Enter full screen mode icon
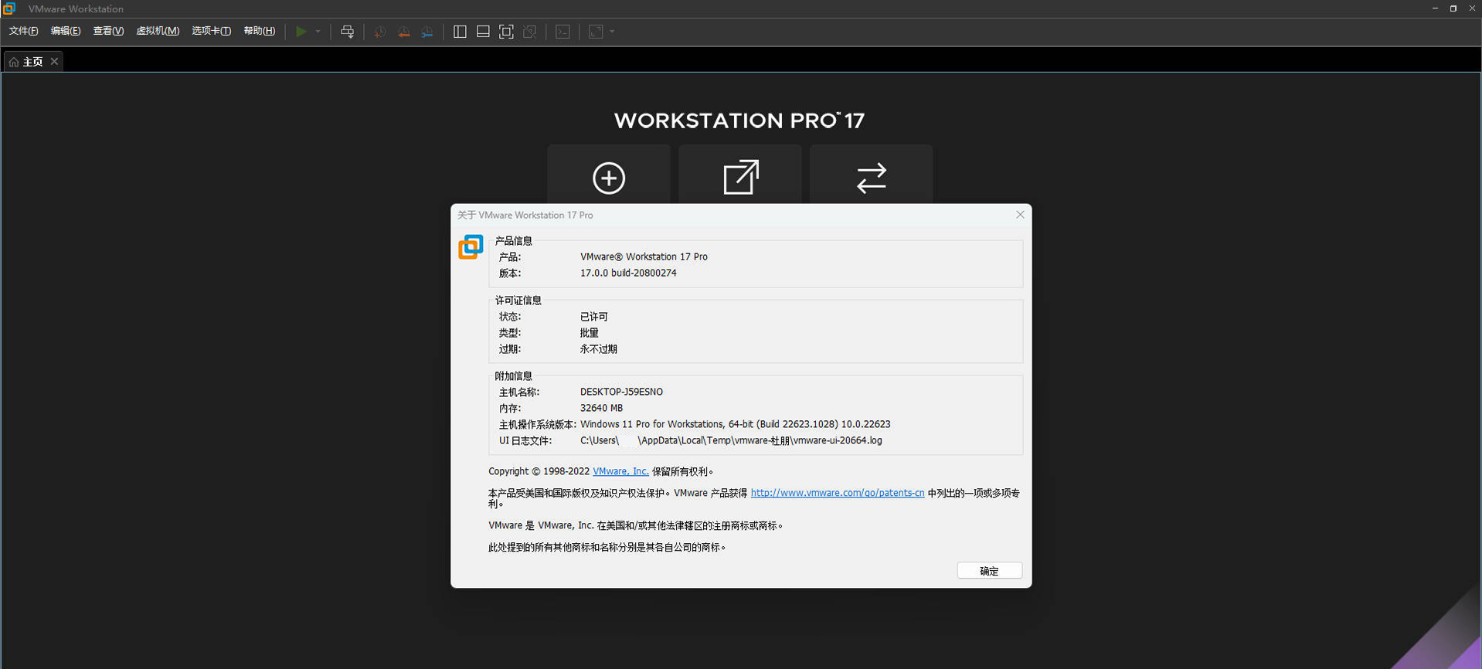This screenshot has width=1482, height=669. point(506,32)
